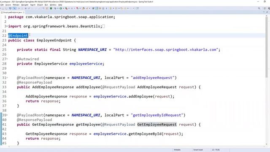This screenshot has height=152, width=270.
Task: Open the external tools dropdown arrow
Action: click(x=69, y=8)
